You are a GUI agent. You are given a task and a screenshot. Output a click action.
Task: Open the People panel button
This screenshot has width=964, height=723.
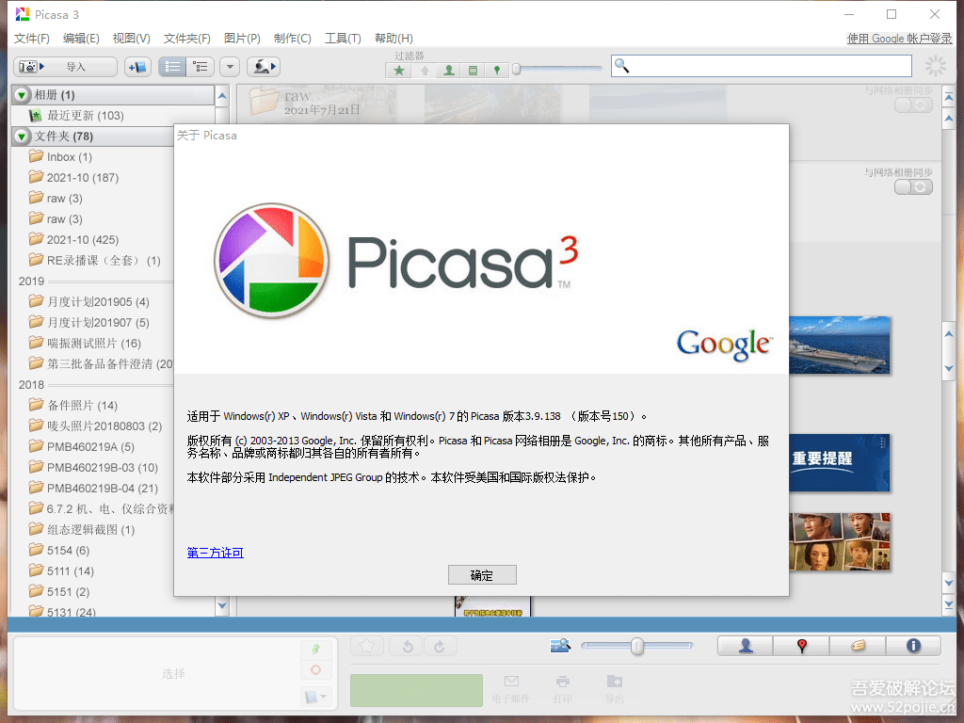[x=746, y=646]
